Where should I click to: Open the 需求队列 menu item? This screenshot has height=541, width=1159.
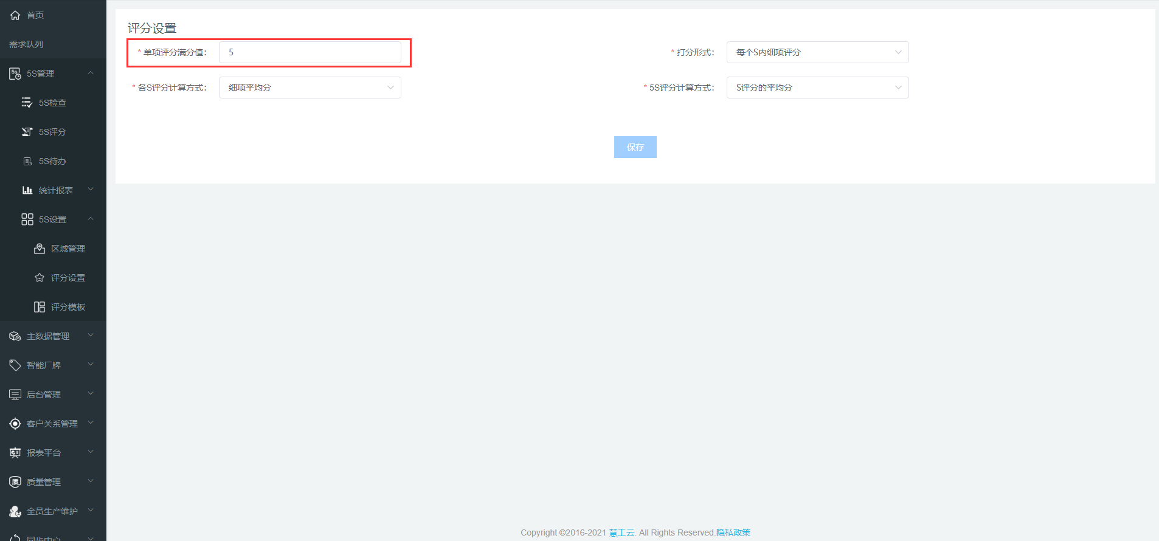[26, 44]
